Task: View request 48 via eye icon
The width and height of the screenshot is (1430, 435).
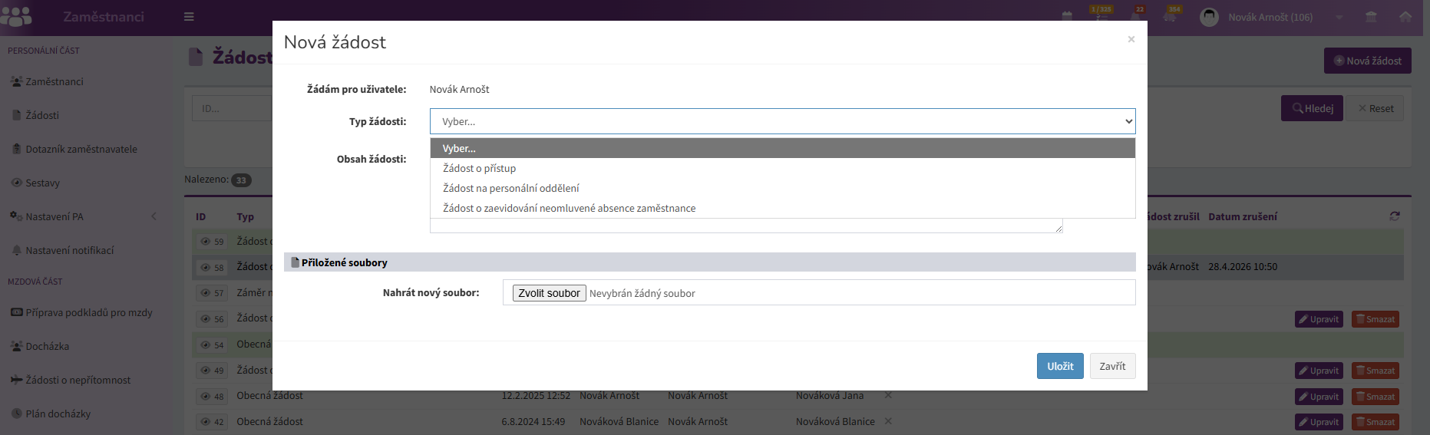Action: click(212, 397)
